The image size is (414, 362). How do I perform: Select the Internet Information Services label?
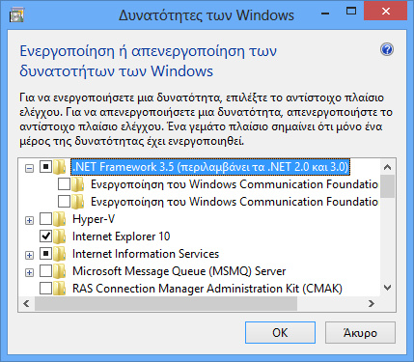pos(146,254)
